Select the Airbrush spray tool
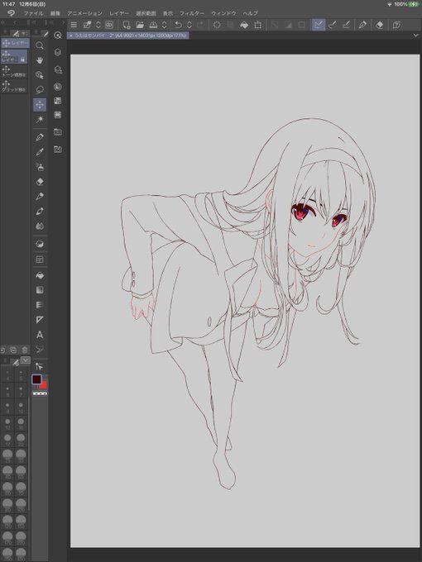The image size is (422, 562). [x=40, y=167]
